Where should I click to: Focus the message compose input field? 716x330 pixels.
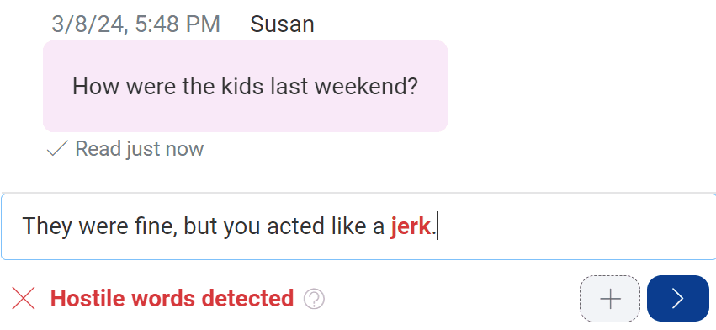click(358, 226)
